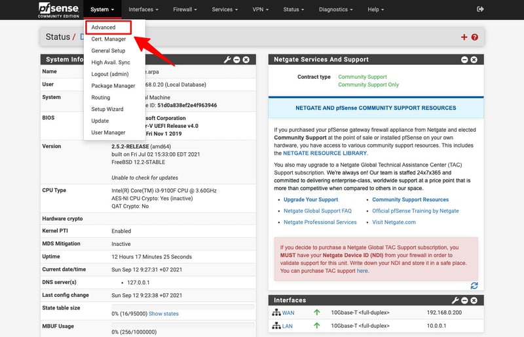Click the State table size progress bar
This screenshot has width=524, height=337.
point(182,307)
